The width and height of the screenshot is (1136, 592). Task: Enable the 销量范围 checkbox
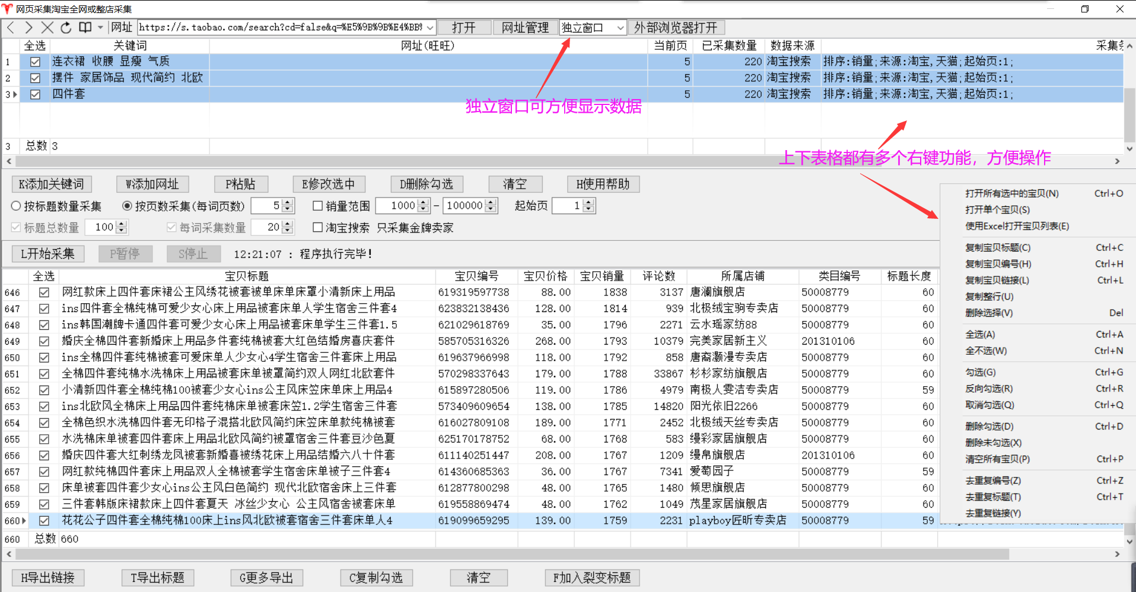click(318, 206)
